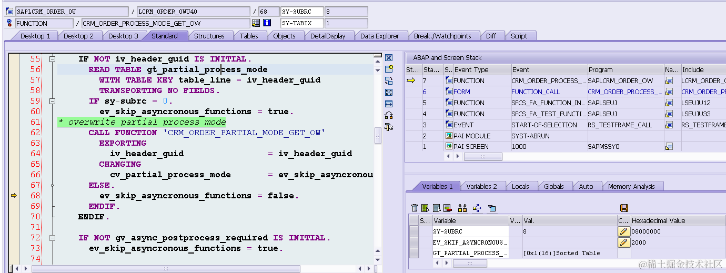Viewport: 726px width, 273px height.
Task: Save variables with the orange floppy disk icon
Action: [x=624, y=208]
